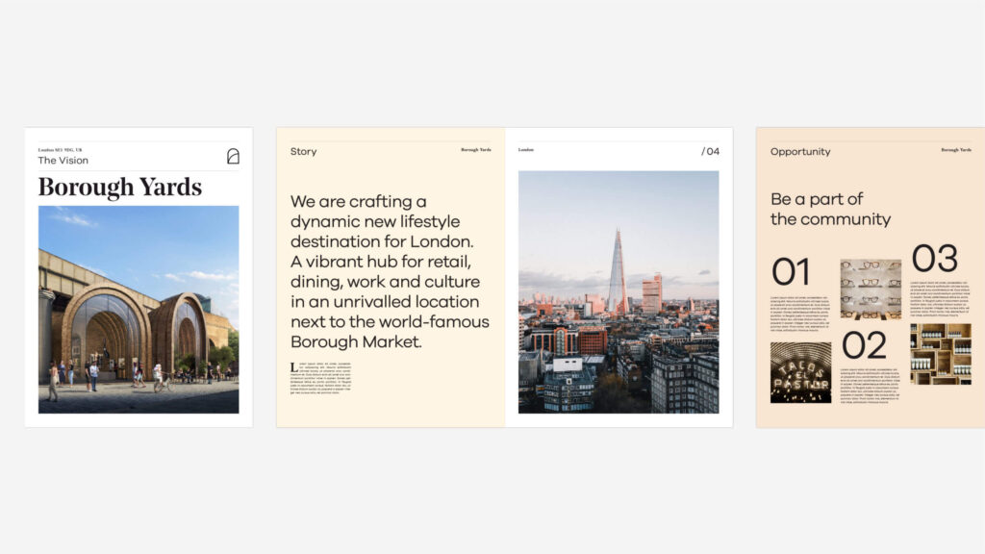Open the Shard skyline photograph
The image size is (985, 554).
(618, 292)
